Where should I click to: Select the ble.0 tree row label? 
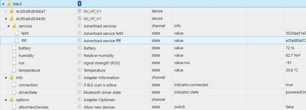[18, 4]
